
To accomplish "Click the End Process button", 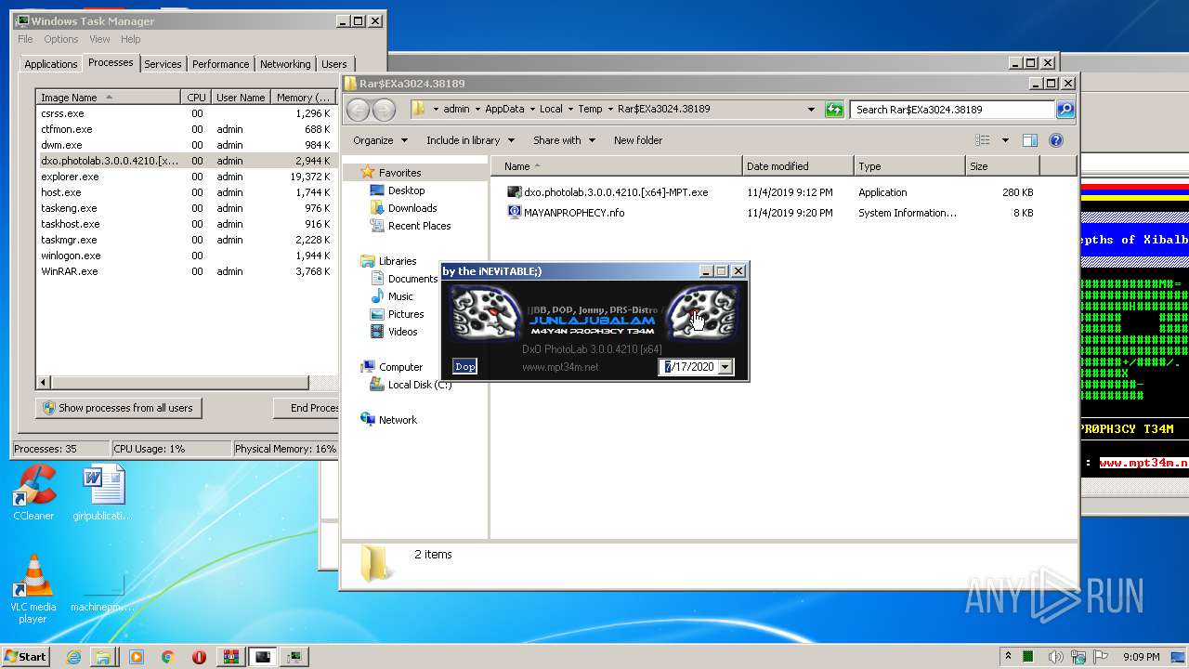I will (308, 408).
